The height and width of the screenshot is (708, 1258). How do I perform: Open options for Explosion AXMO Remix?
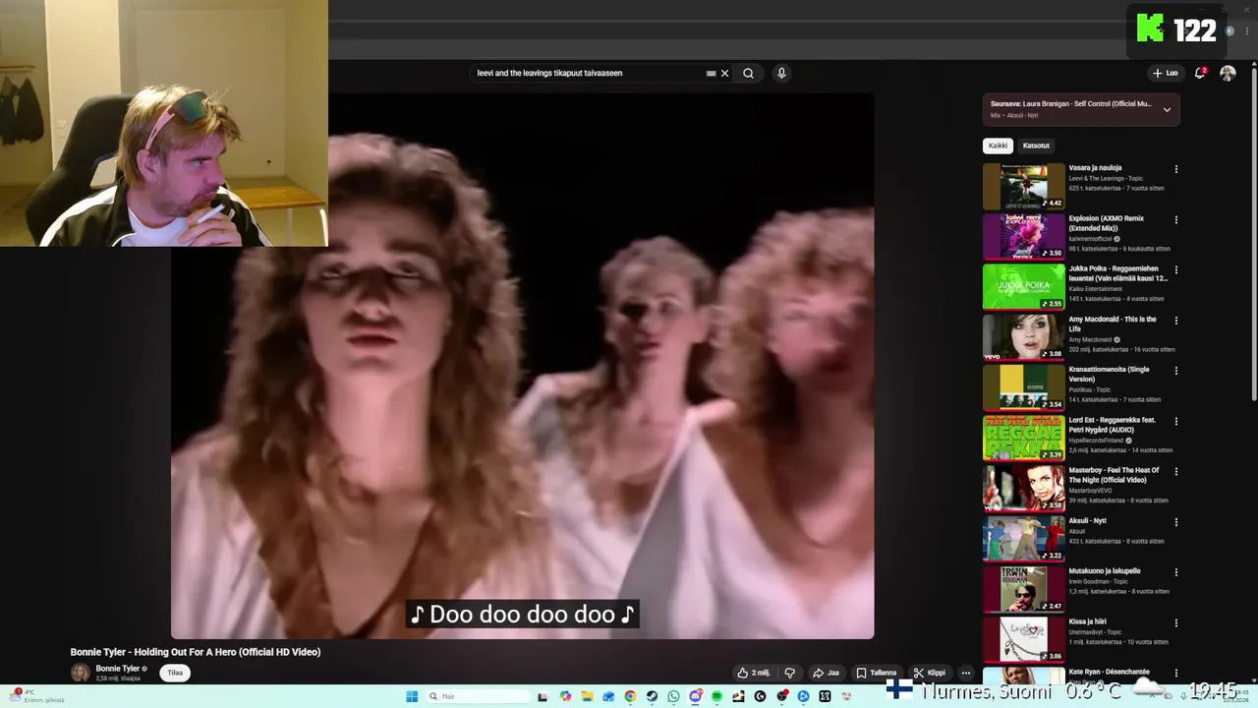click(1175, 219)
